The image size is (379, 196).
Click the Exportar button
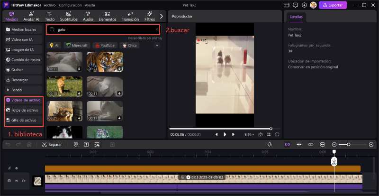(333, 5)
